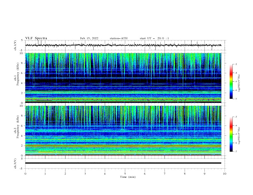Click the "station=ATH" header label
The width and height of the screenshot is (253, 195).
119,38
